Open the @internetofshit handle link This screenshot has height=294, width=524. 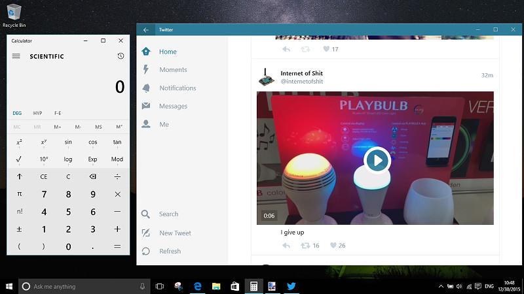pos(302,81)
